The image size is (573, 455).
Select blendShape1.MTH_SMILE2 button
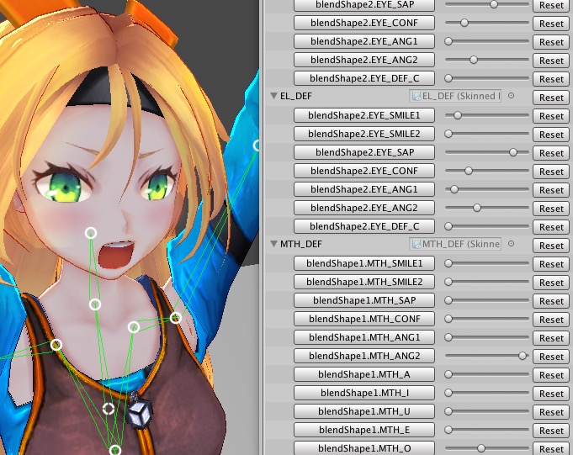click(364, 282)
